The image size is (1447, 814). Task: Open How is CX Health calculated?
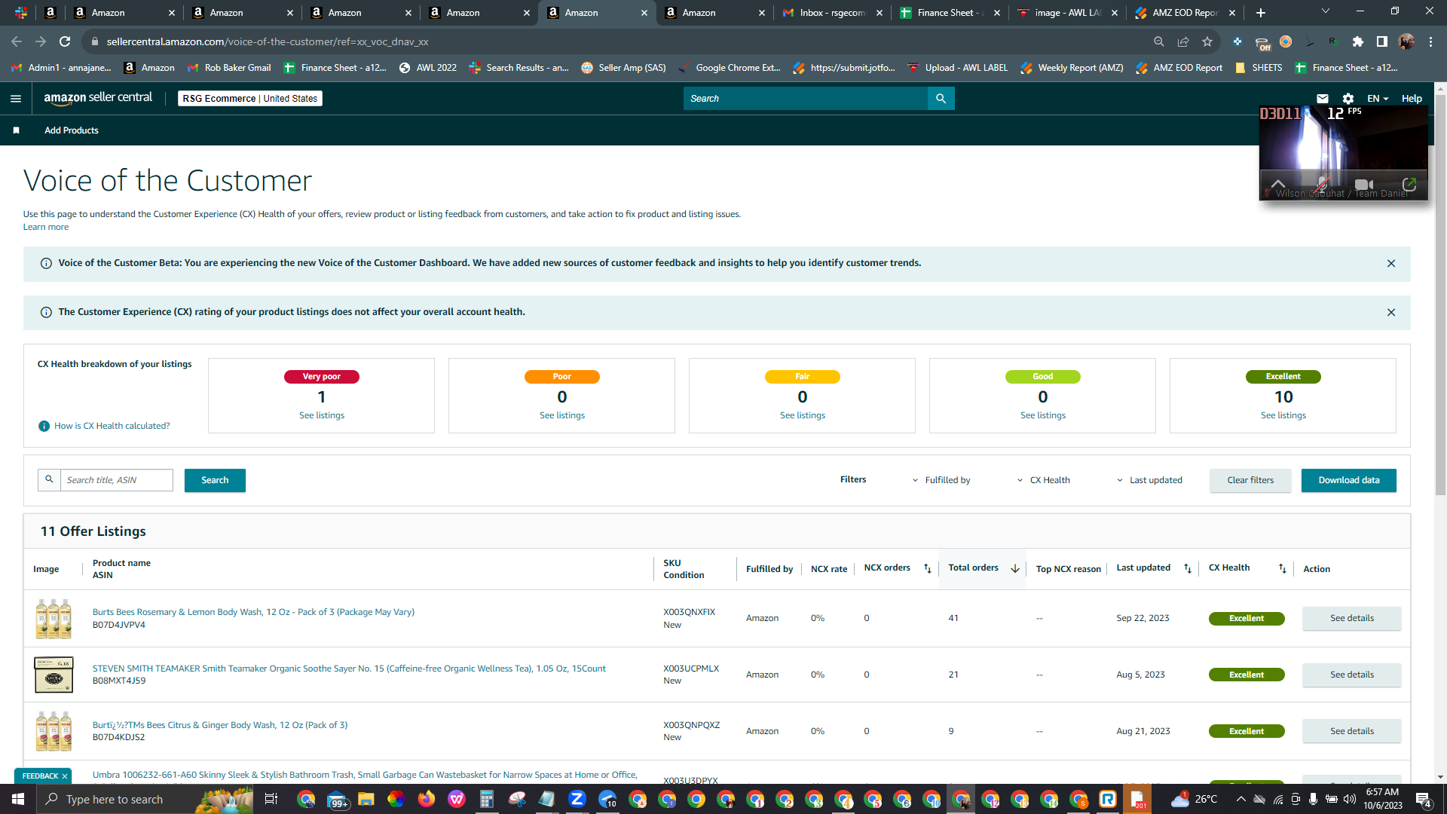click(x=112, y=426)
